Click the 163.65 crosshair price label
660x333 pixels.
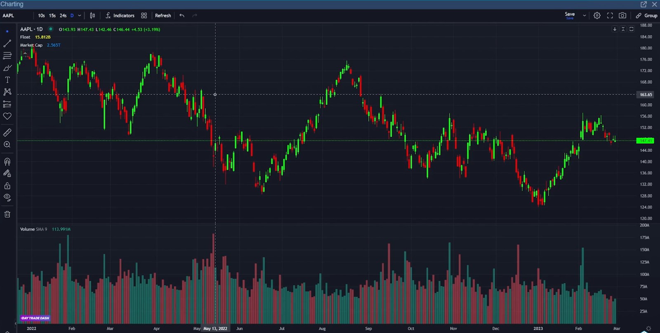[x=646, y=94]
